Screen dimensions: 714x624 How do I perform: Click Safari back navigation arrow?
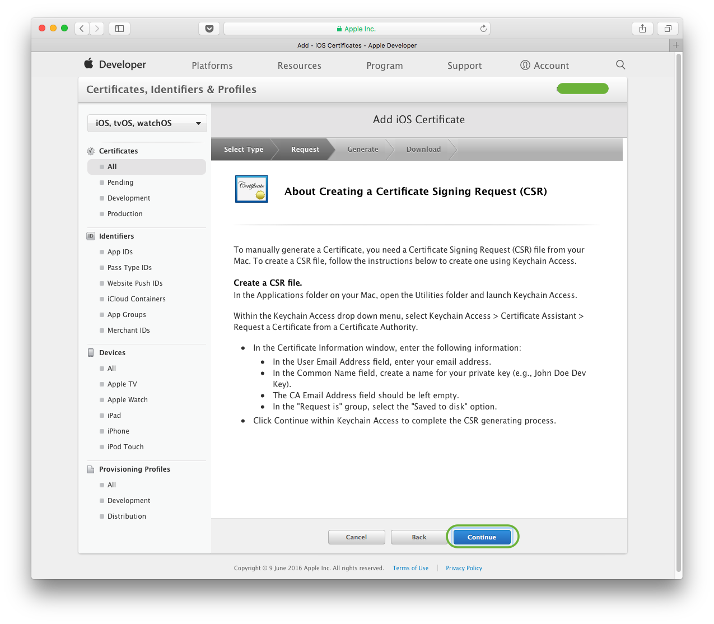click(82, 29)
